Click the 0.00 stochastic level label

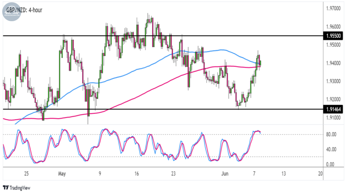pyautogui.click(x=330, y=164)
